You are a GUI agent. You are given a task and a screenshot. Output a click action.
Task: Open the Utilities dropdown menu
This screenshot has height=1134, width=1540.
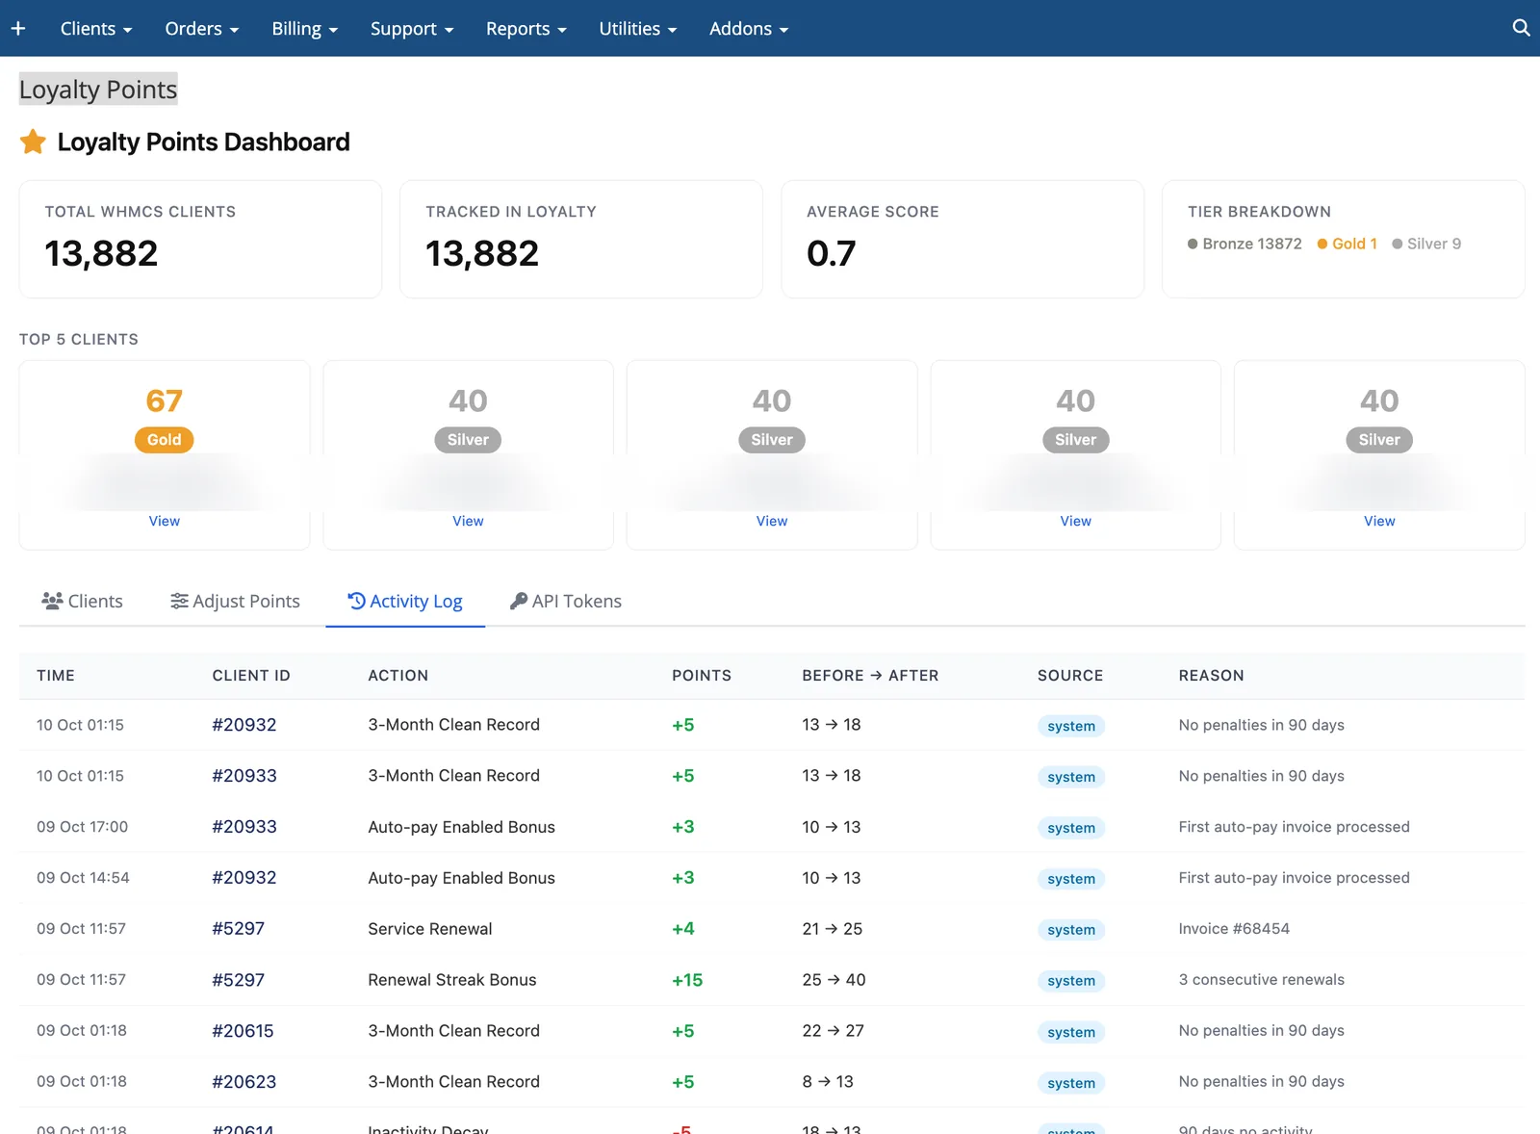[x=638, y=29]
